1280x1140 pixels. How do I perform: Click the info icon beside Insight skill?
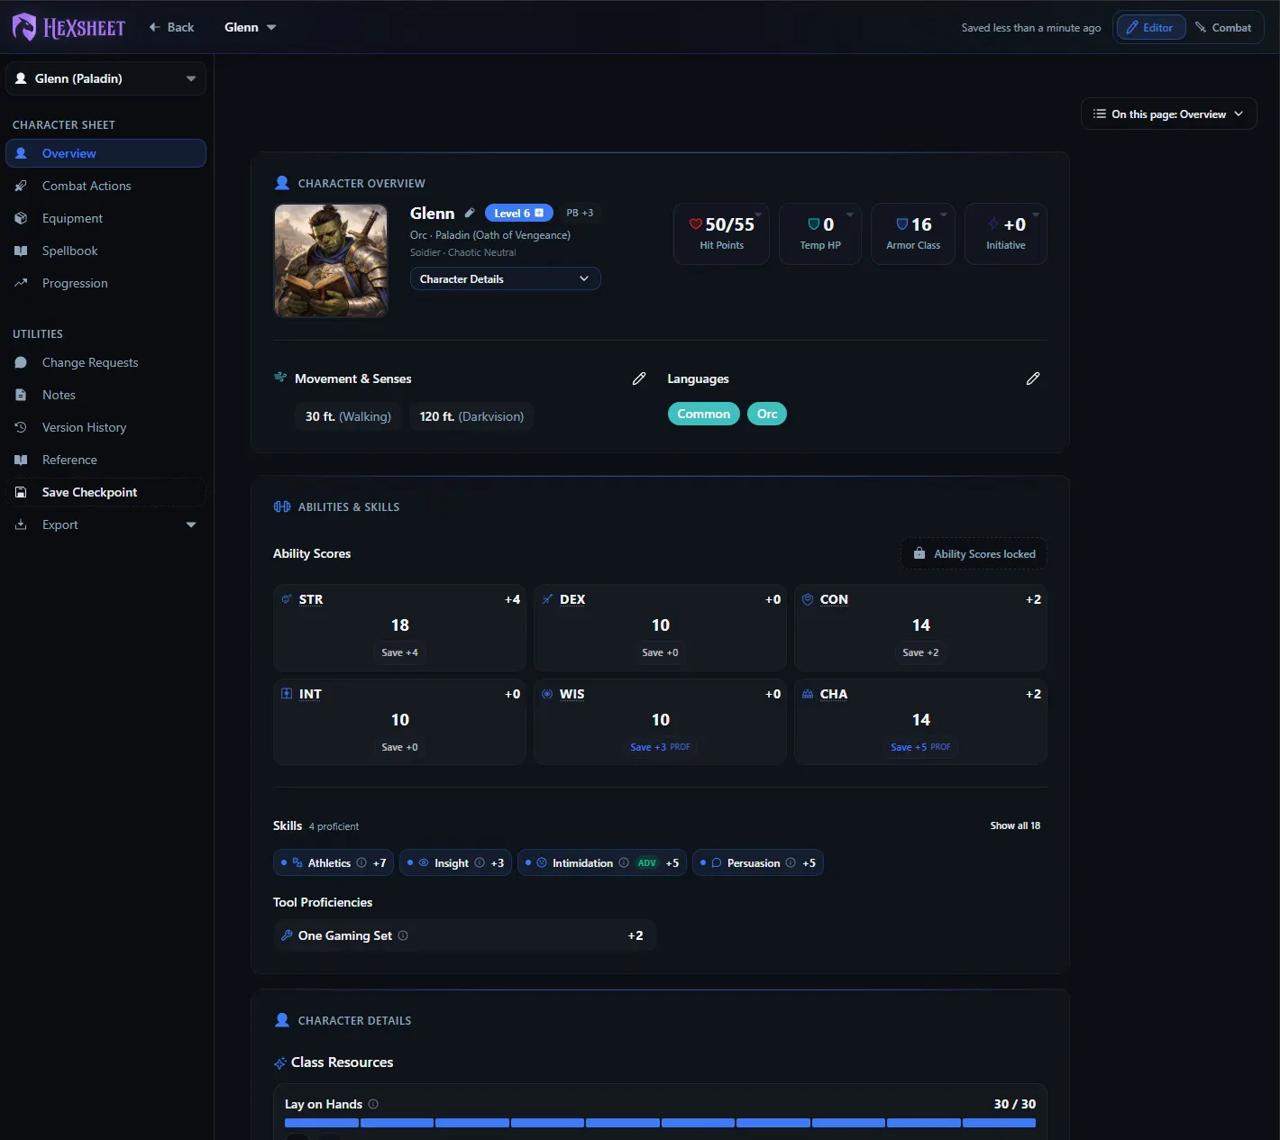tap(480, 862)
